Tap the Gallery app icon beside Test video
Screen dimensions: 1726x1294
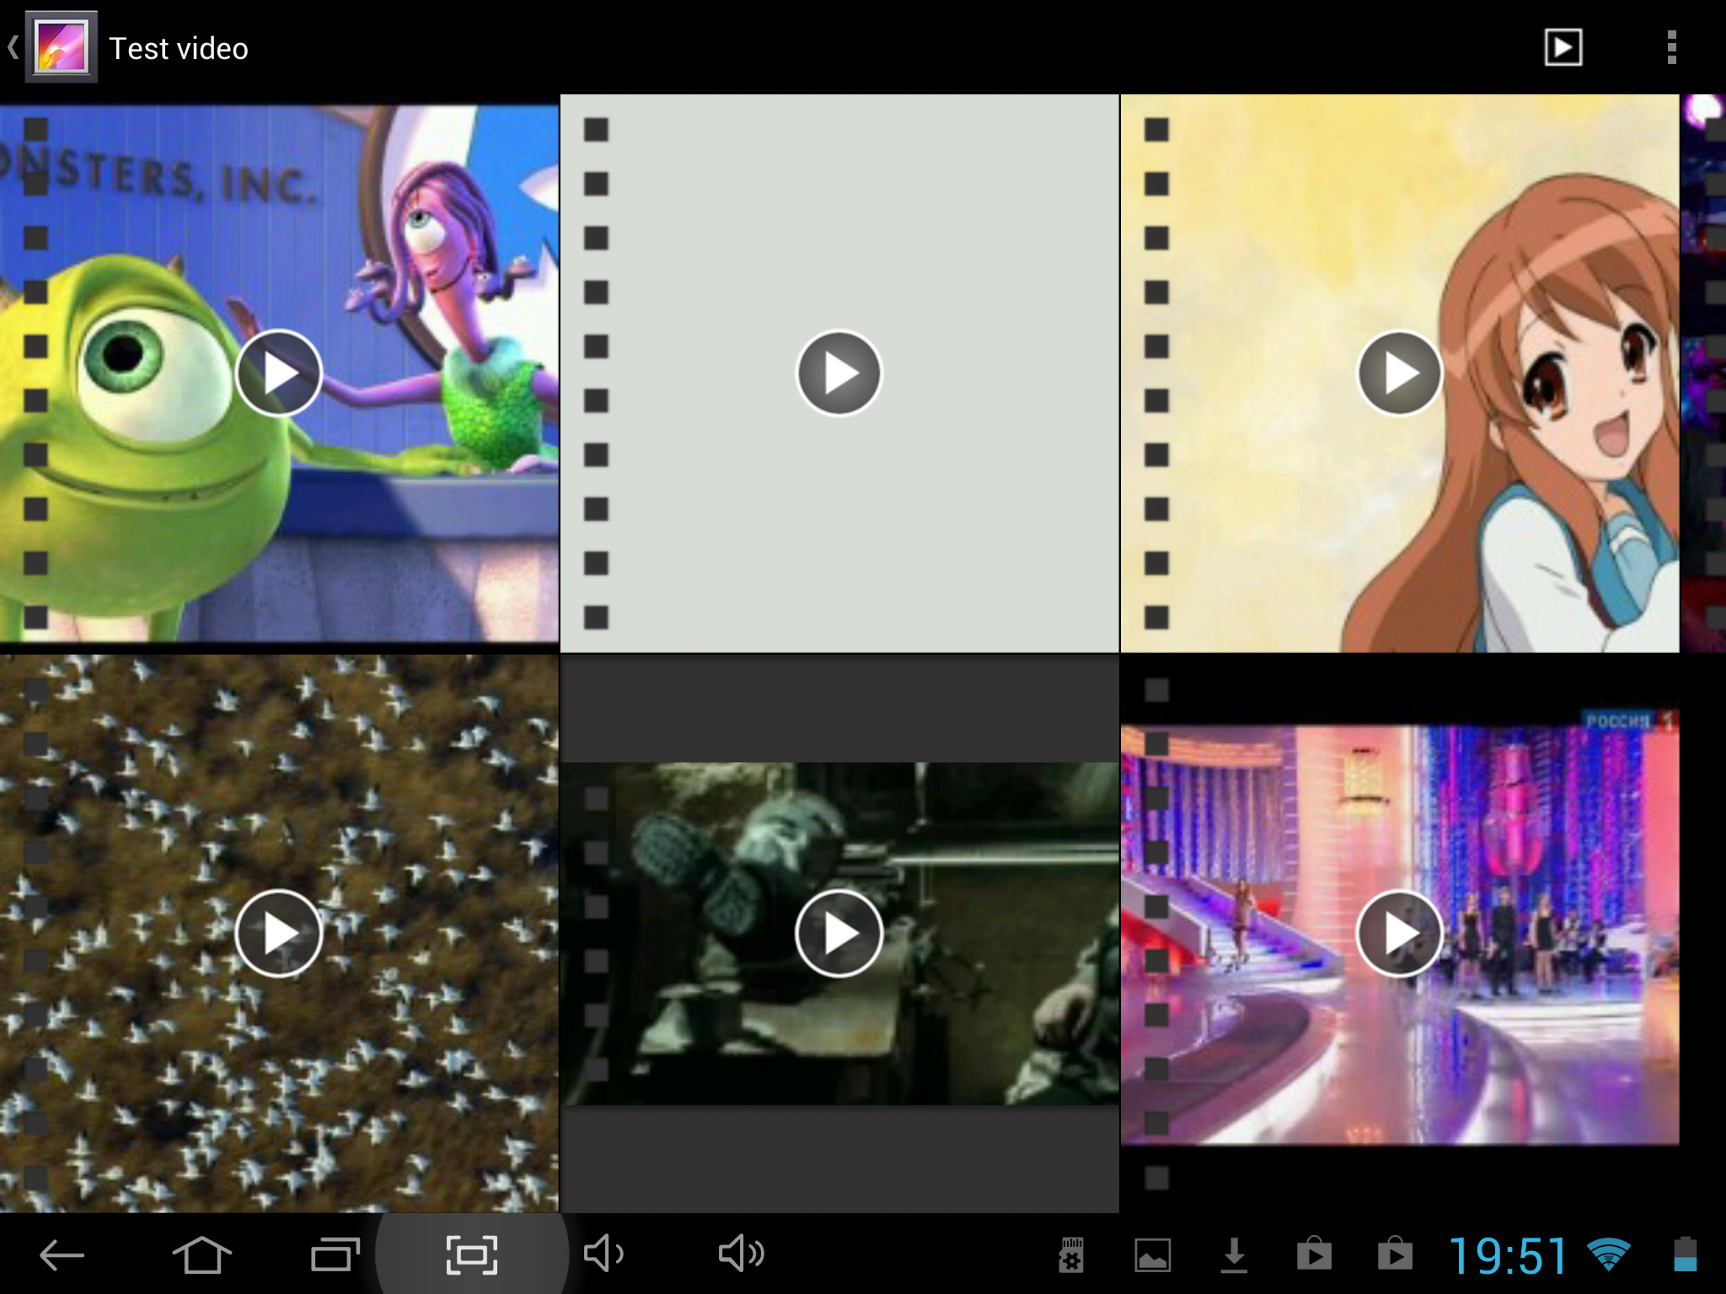[x=62, y=47]
